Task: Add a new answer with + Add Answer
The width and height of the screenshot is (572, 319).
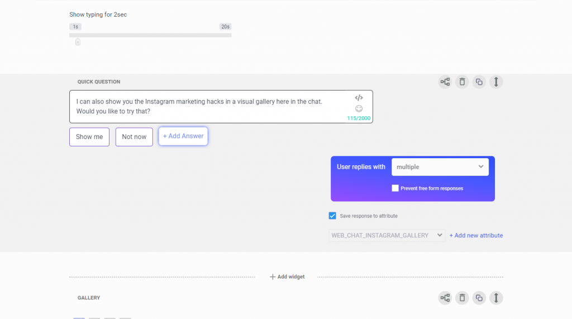Action: click(x=183, y=136)
